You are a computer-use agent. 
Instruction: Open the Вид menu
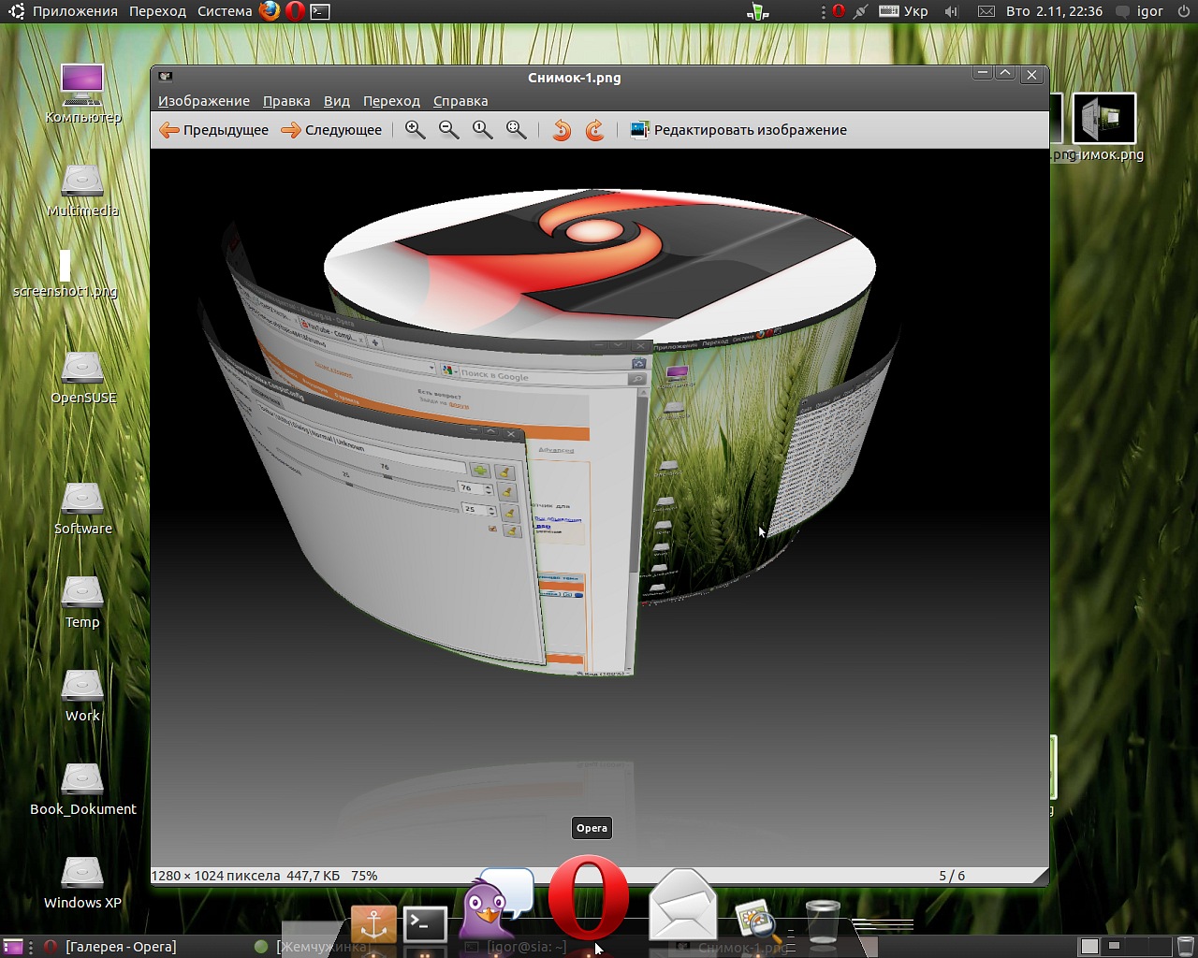[x=337, y=101]
